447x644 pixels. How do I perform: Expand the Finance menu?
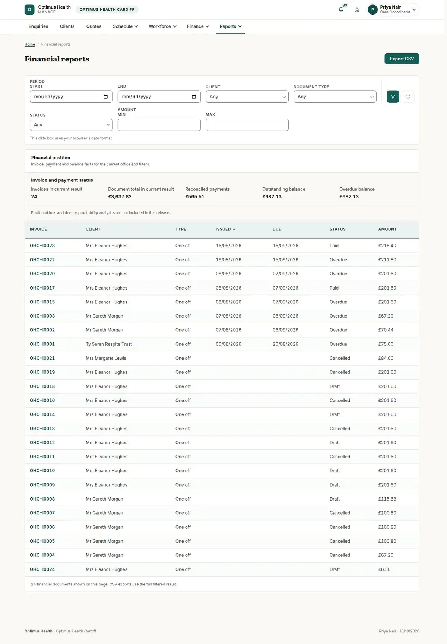coord(198,26)
